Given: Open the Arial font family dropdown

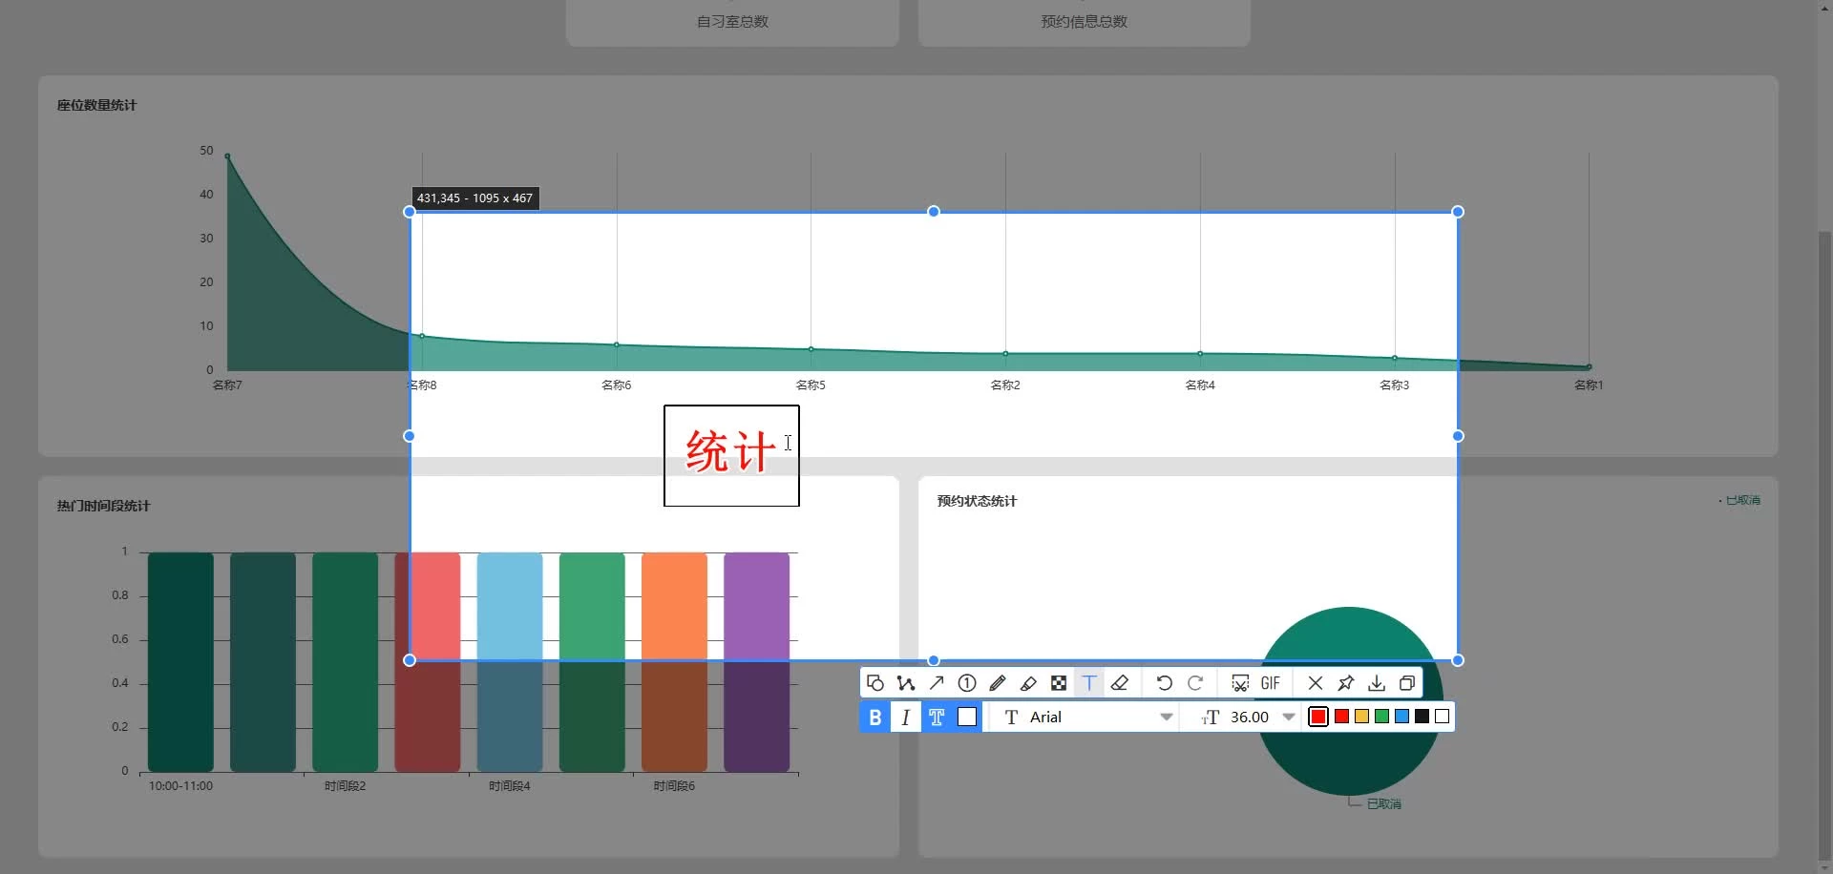Looking at the screenshot, I should click(x=1089, y=718).
